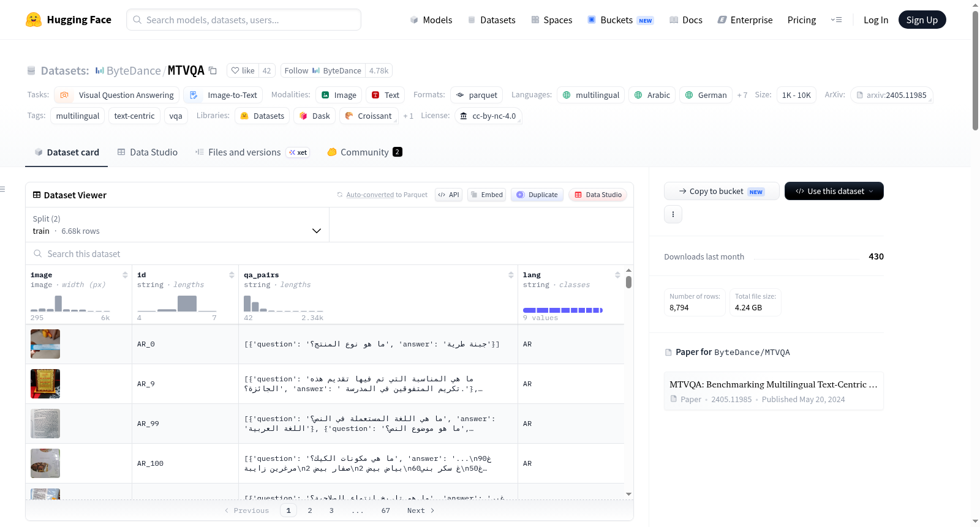The width and height of the screenshot is (980, 527).
Task: Switch to the Data Studio tab
Action: [147, 152]
